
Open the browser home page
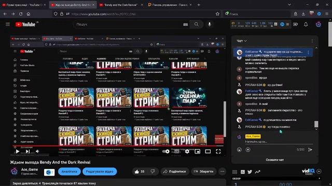29,14
